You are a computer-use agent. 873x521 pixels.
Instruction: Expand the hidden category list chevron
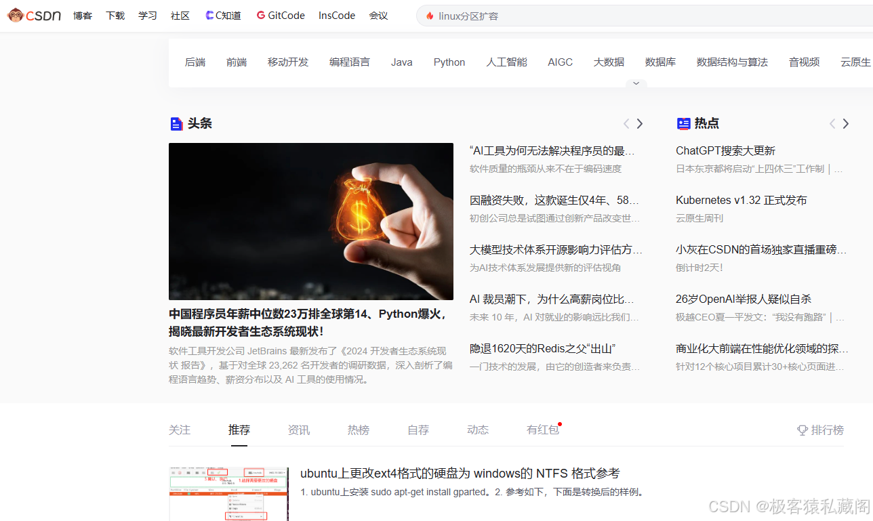point(636,83)
